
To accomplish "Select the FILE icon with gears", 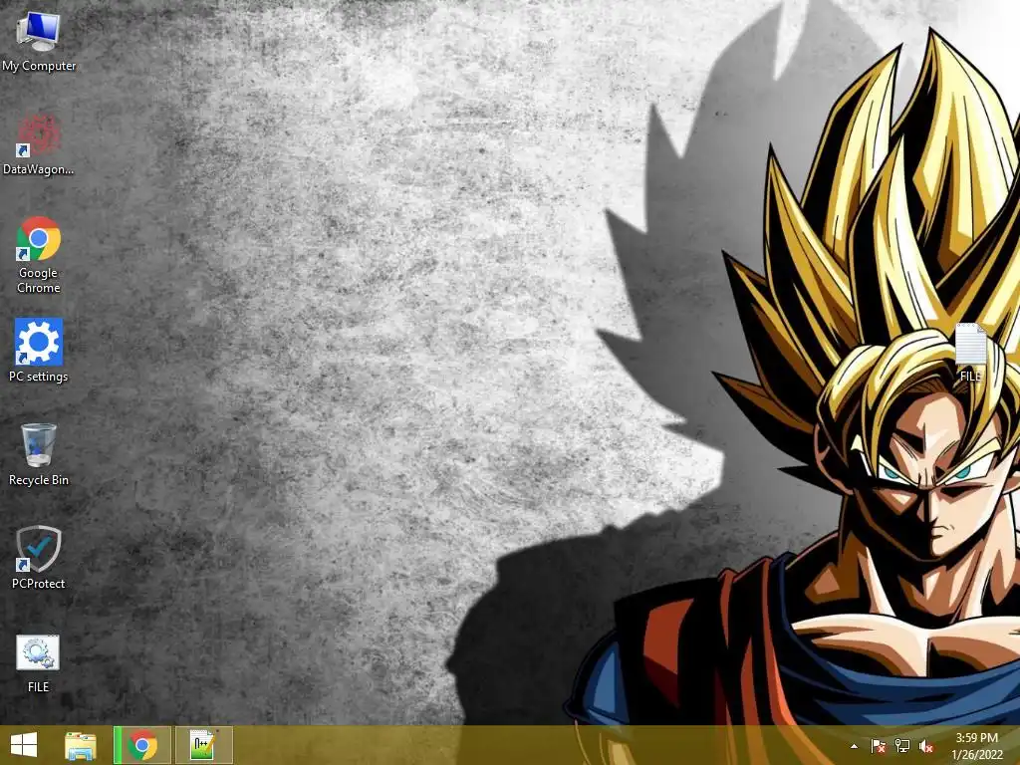I will coord(38,662).
